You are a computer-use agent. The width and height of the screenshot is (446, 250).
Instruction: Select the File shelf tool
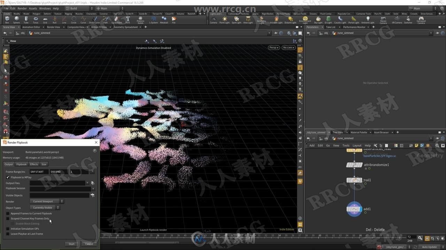point(174,20)
